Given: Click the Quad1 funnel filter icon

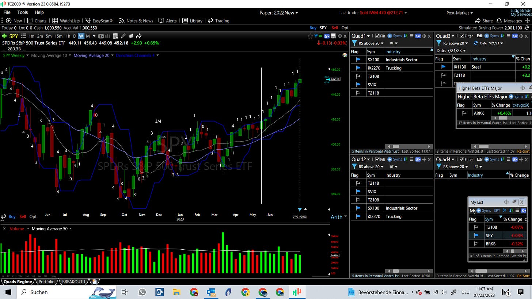Looking at the screenshot, I should click(x=354, y=43).
